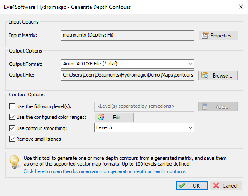Click the Output Format dropdown arrow

pyautogui.click(x=190, y=64)
